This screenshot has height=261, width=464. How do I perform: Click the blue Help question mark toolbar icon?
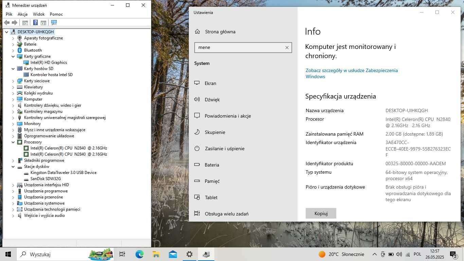click(x=35, y=23)
